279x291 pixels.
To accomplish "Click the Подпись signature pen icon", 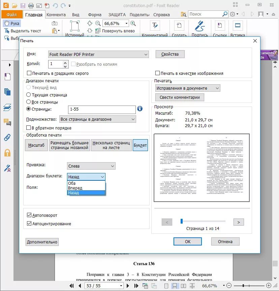I will tap(199, 26).
